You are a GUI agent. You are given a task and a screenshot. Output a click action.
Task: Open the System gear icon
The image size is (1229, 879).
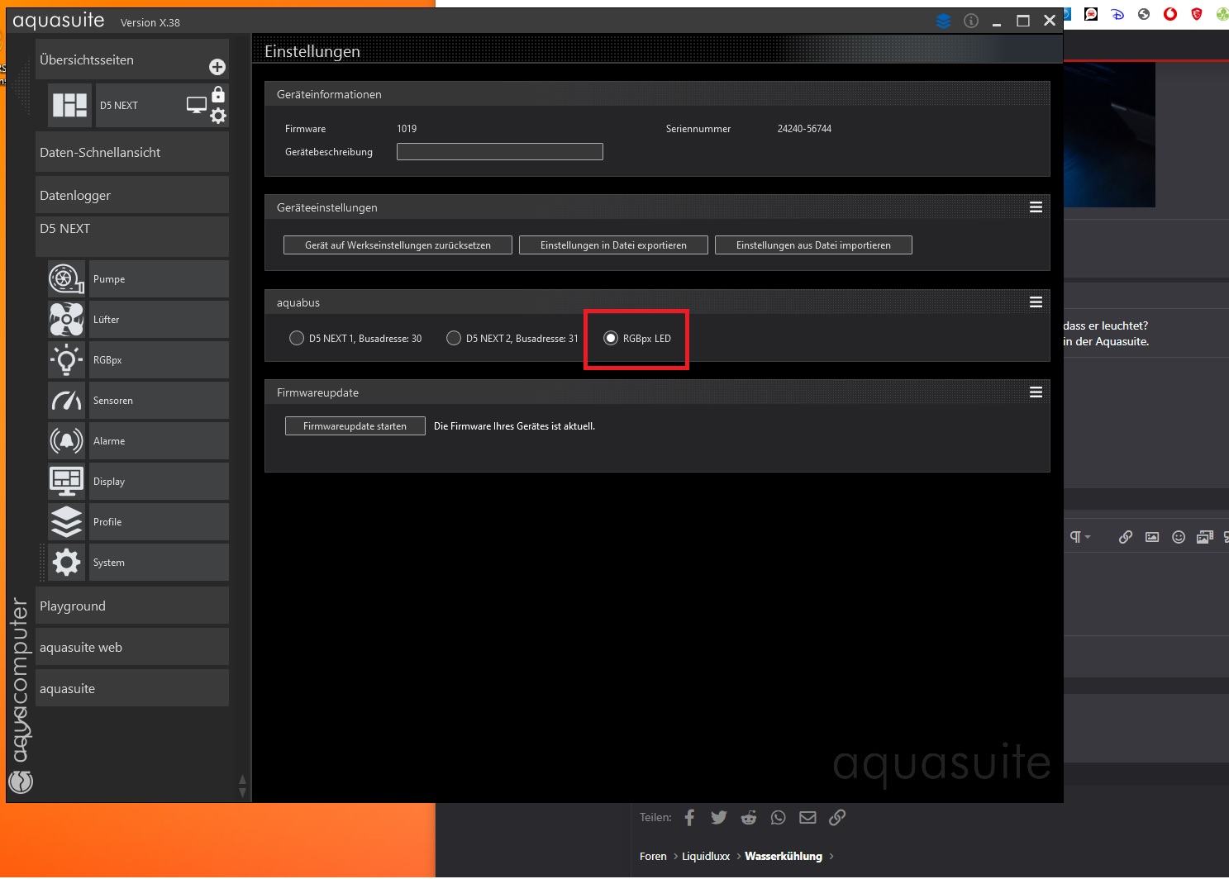(x=66, y=563)
